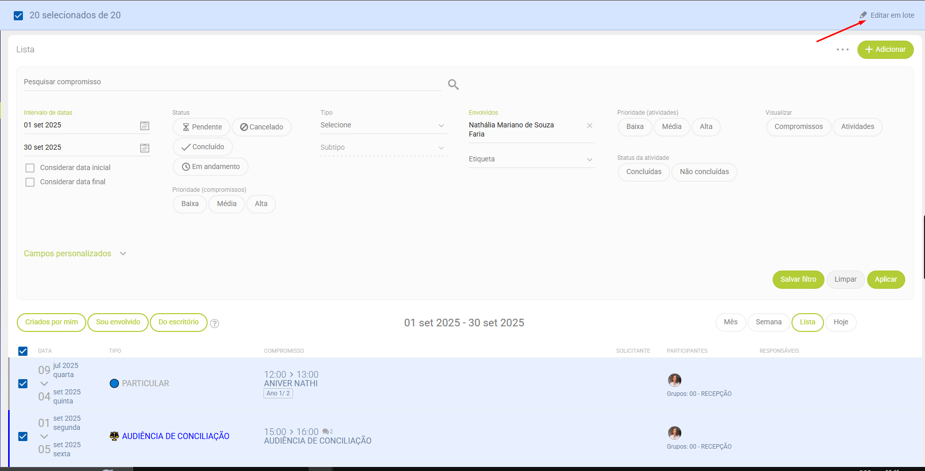The height and width of the screenshot is (471, 925).
Task: Click the Editar em lote pencil icon
Action: tap(863, 15)
